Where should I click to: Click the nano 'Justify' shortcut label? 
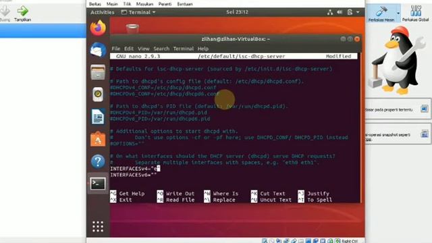click(x=318, y=194)
